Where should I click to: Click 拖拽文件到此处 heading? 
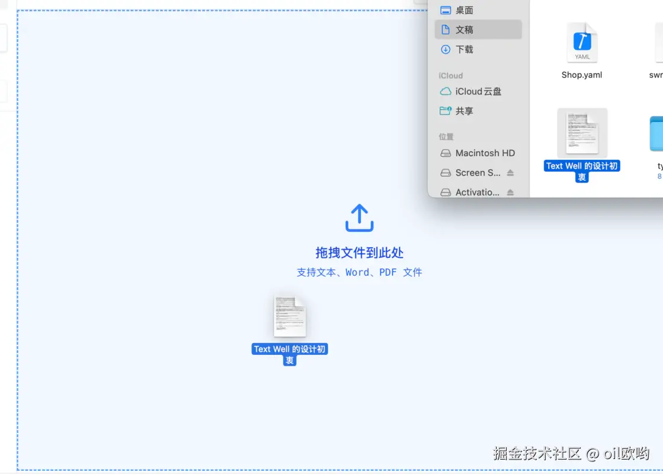pyautogui.click(x=359, y=253)
